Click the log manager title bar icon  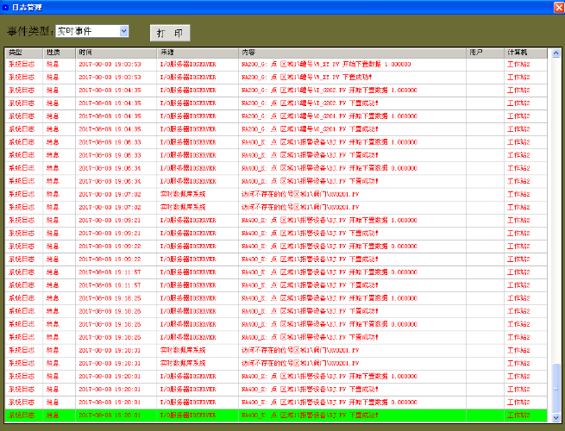pos(7,7)
